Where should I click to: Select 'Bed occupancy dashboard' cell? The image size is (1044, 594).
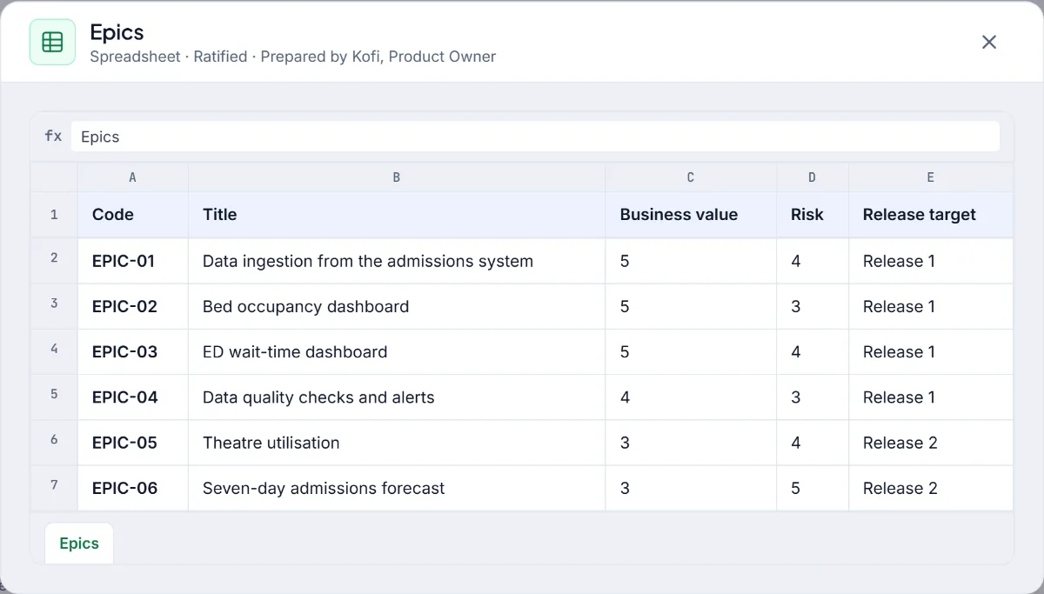pos(397,306)
